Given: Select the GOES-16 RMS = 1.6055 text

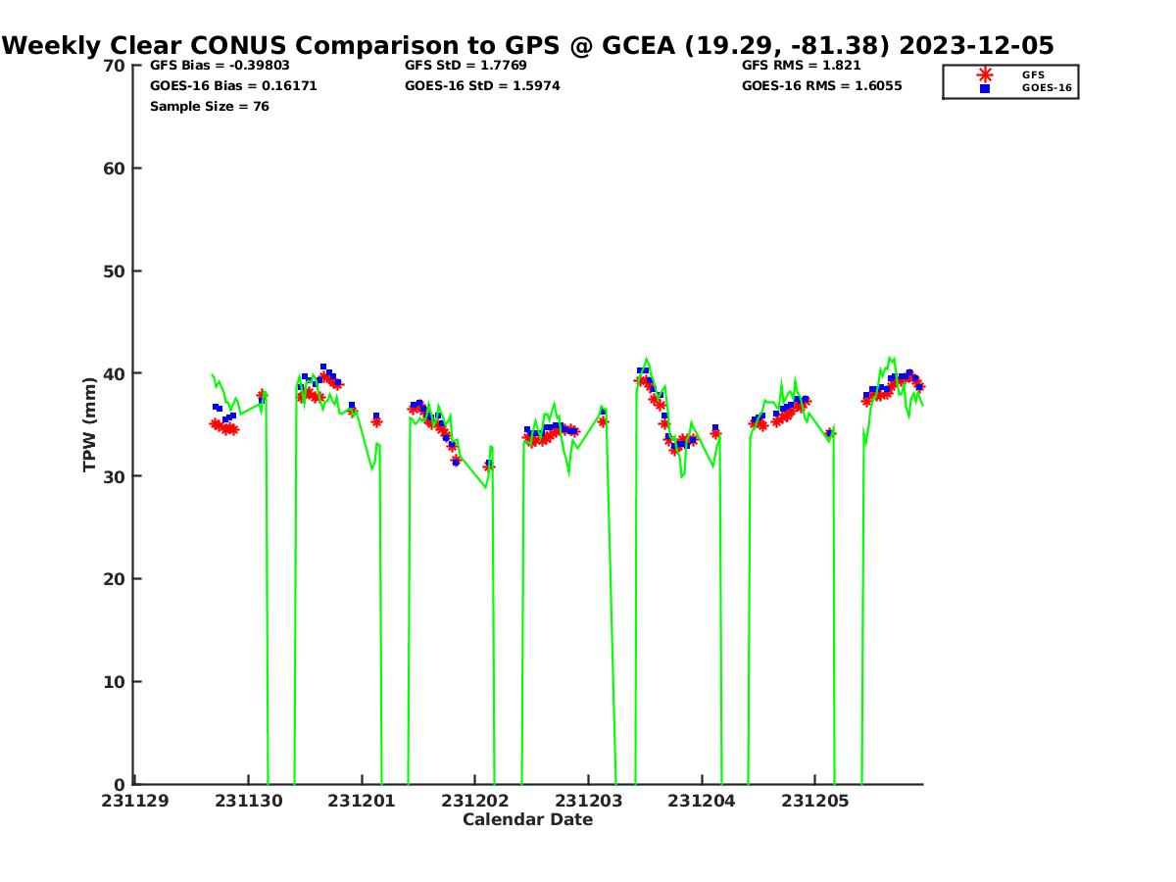Looking at the screenshot, I should [x=821, y=85].
